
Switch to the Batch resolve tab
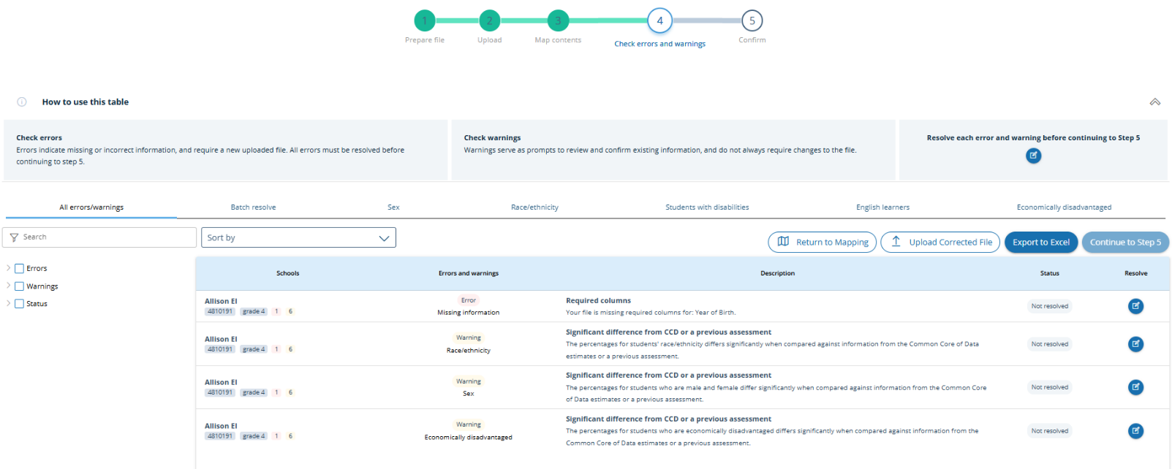point(253,207)
